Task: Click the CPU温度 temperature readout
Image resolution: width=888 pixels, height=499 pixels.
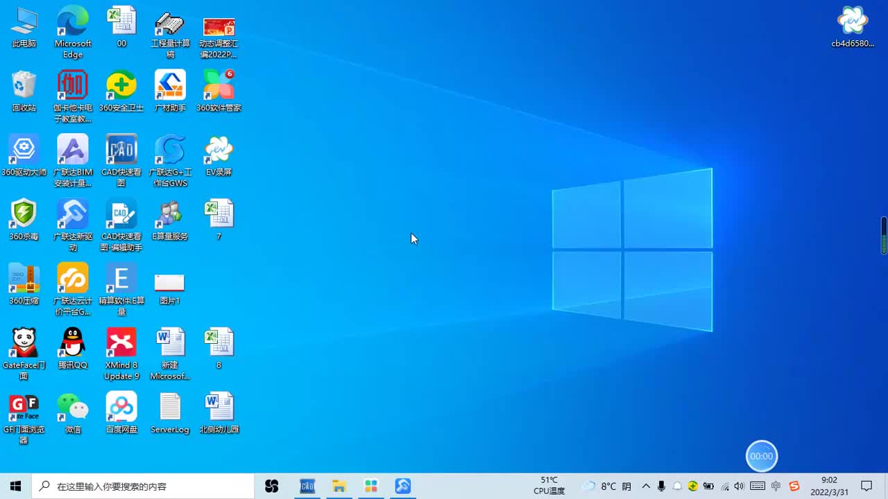Action: (549, 485)
